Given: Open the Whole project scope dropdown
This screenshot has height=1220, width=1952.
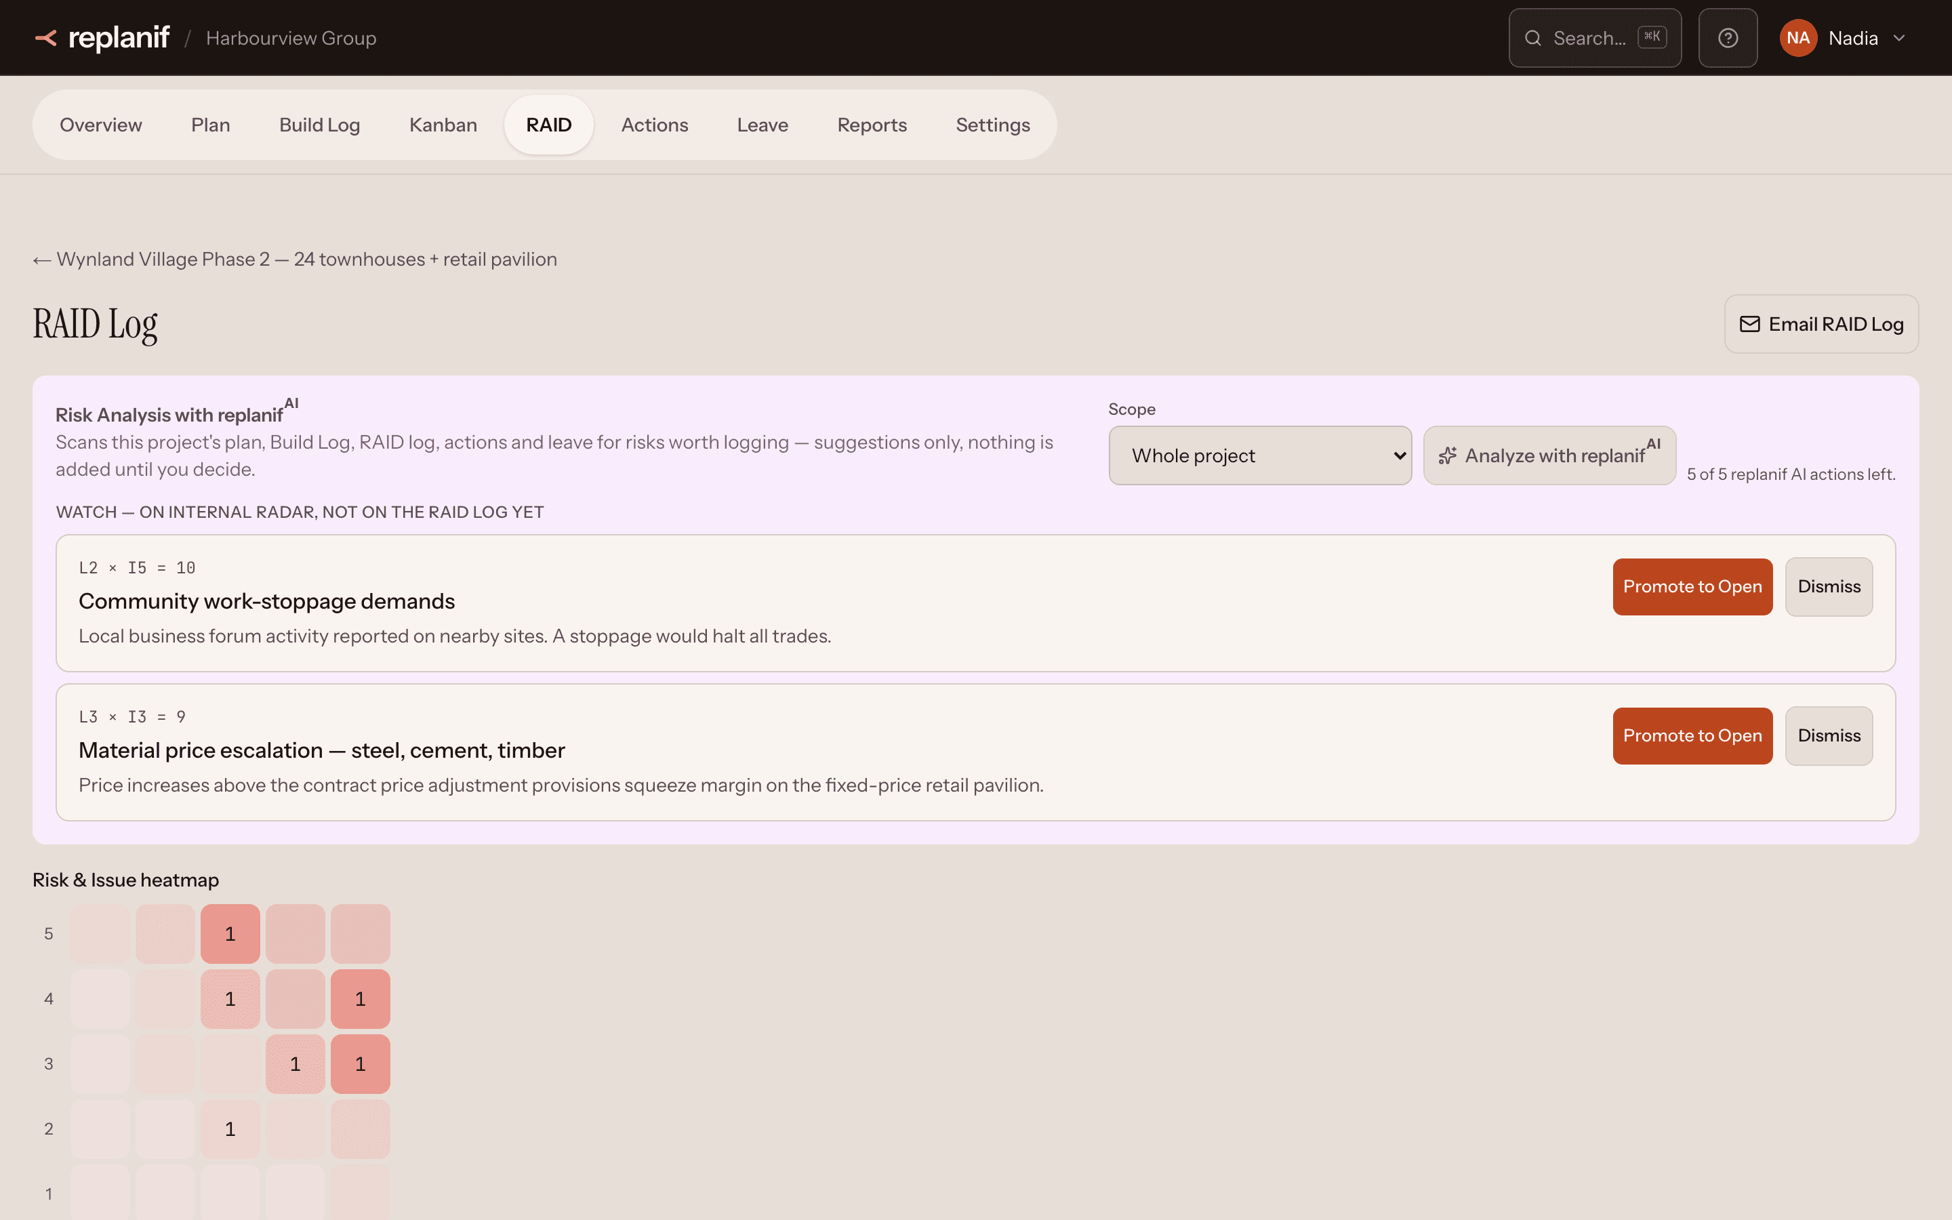Looking at the screenshot, I should pos(1260,456).
